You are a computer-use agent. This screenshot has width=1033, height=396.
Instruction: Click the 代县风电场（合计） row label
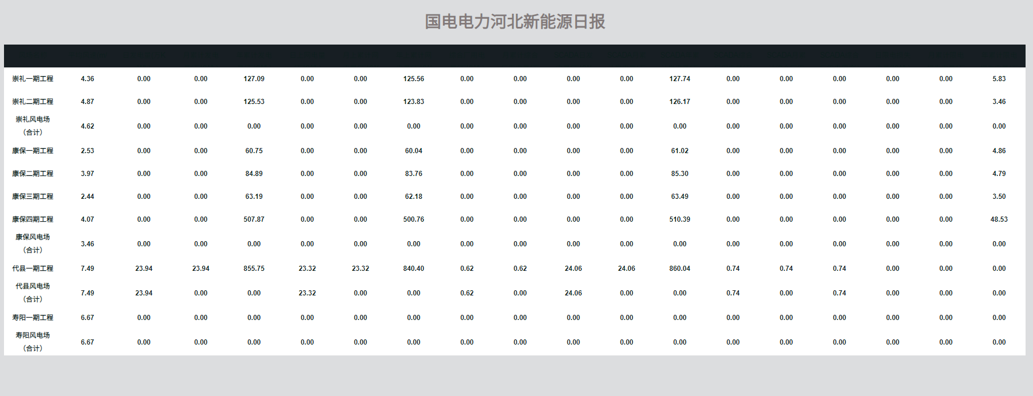point(33,293)
